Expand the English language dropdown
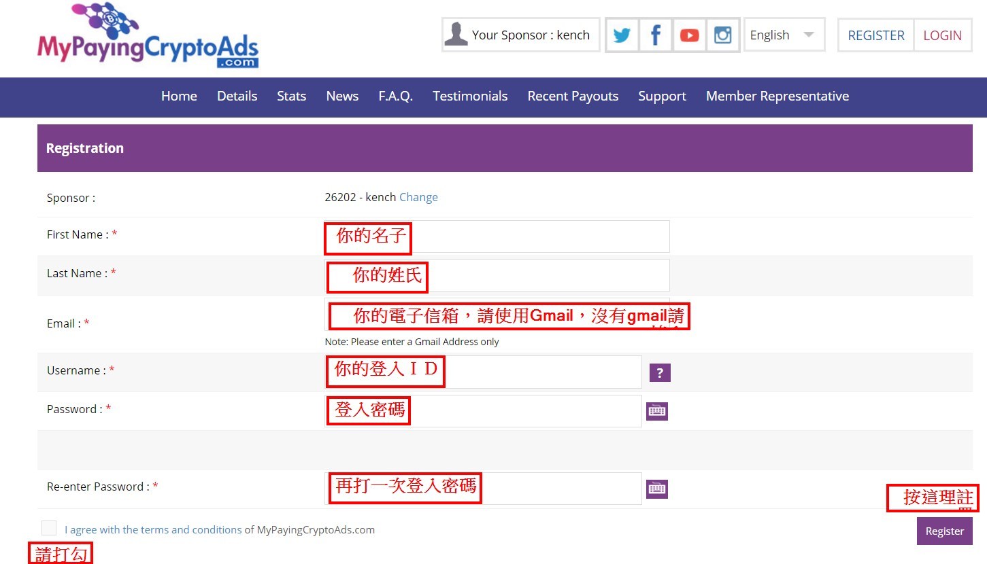Image resolution: width=987 pixels, height=564 pixels. tap(784, 35)
